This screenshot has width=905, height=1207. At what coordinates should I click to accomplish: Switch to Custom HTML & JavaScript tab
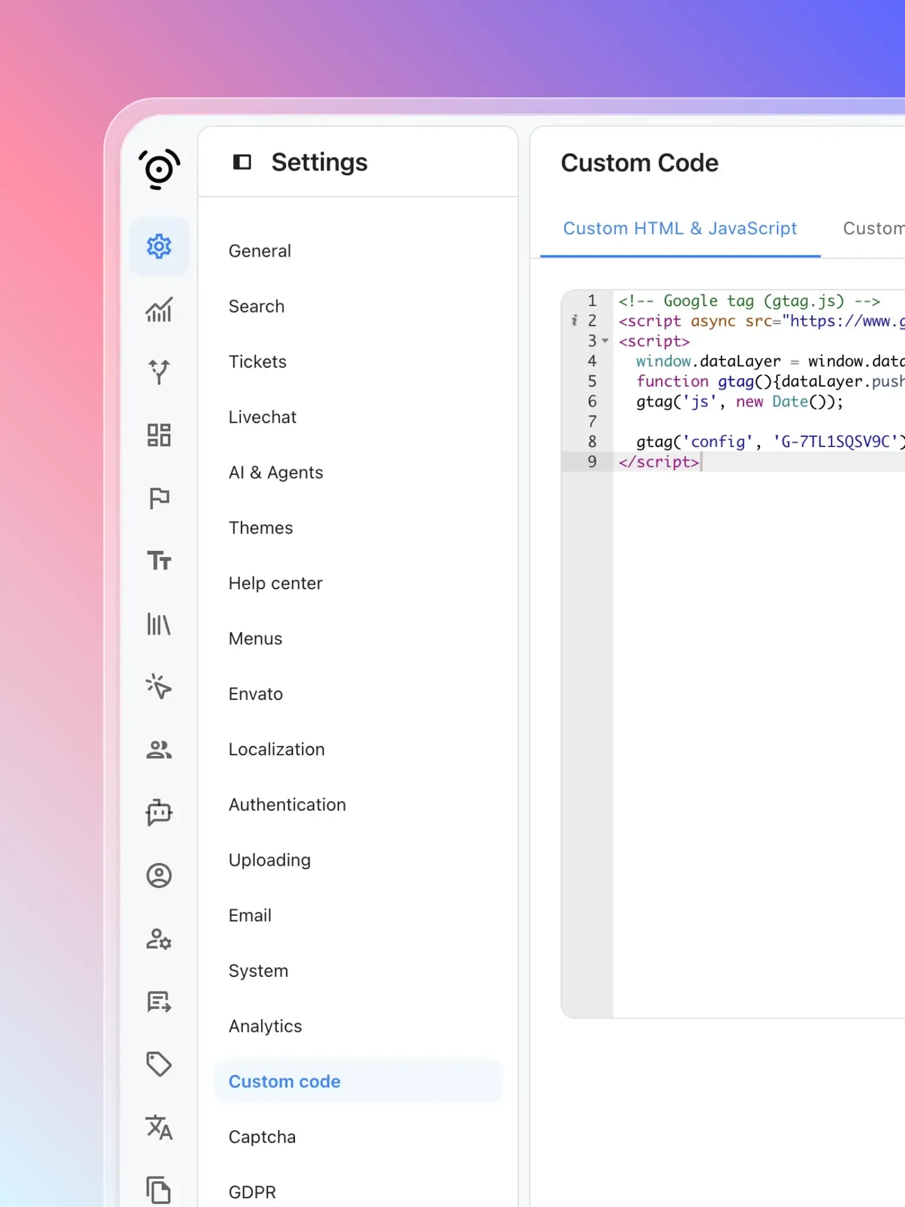(680, 228)
